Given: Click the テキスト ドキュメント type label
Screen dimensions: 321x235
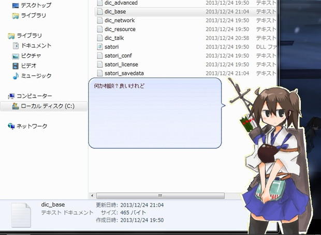Looking at the screenshot, I should coord(67,213).
